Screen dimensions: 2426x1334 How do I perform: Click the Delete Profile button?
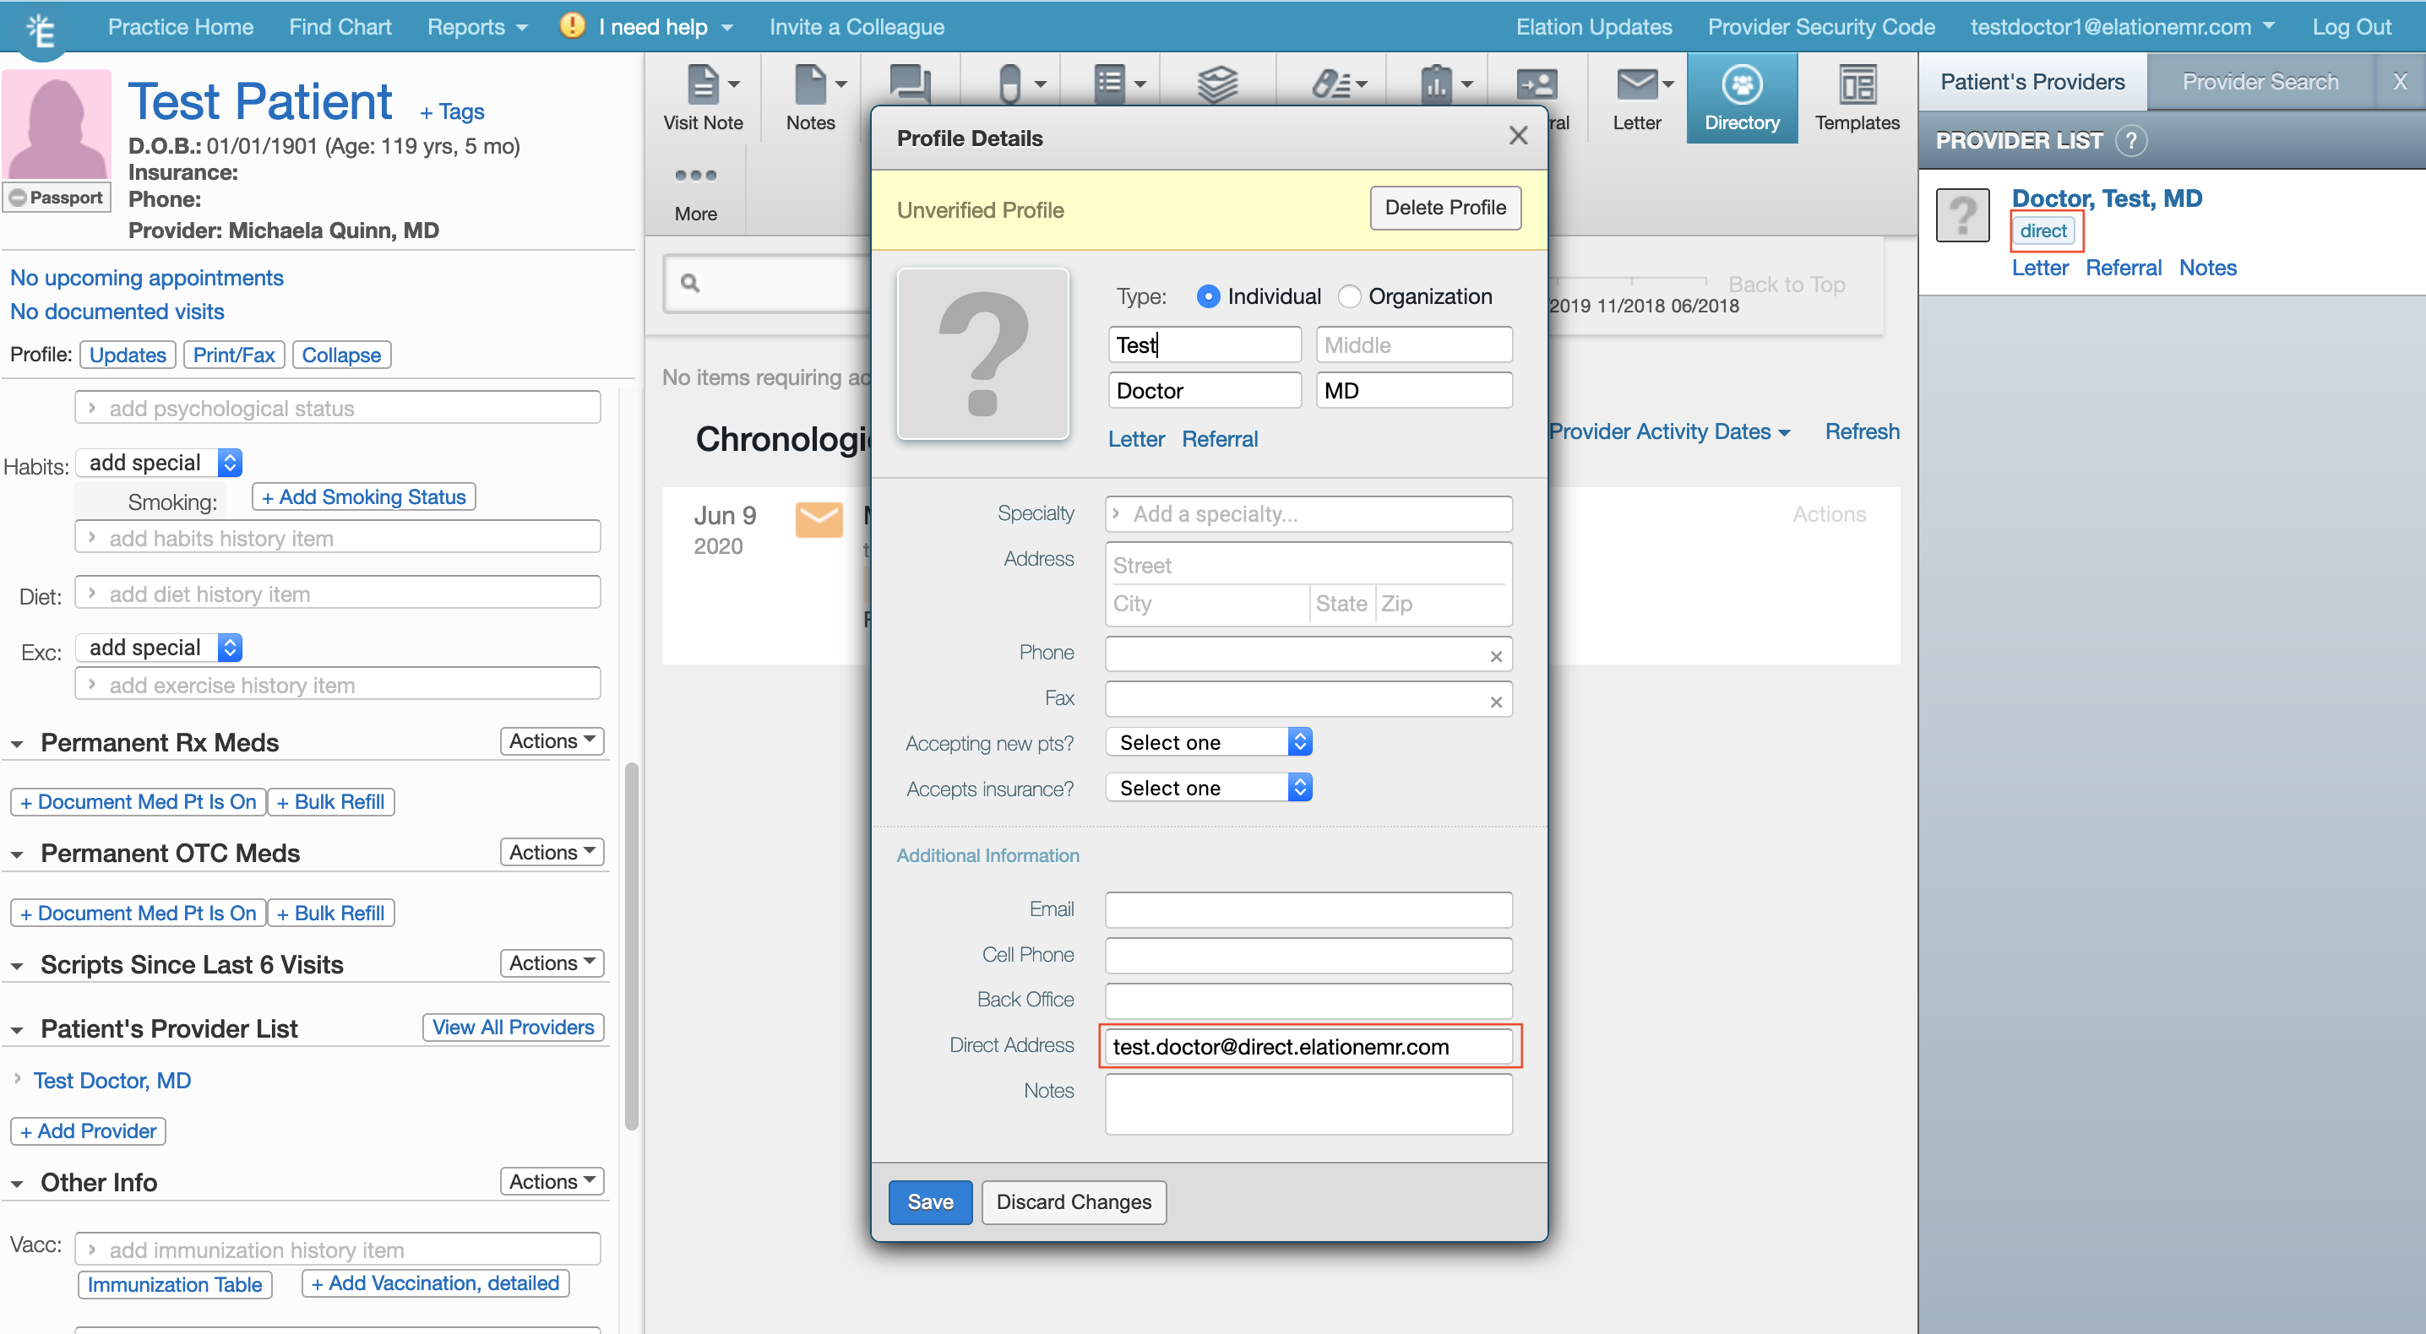click(1444, 208)
